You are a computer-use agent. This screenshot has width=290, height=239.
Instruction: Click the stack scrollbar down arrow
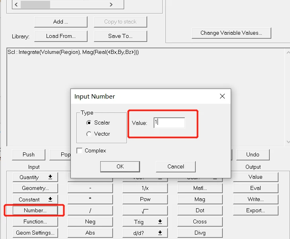point(288,142)
